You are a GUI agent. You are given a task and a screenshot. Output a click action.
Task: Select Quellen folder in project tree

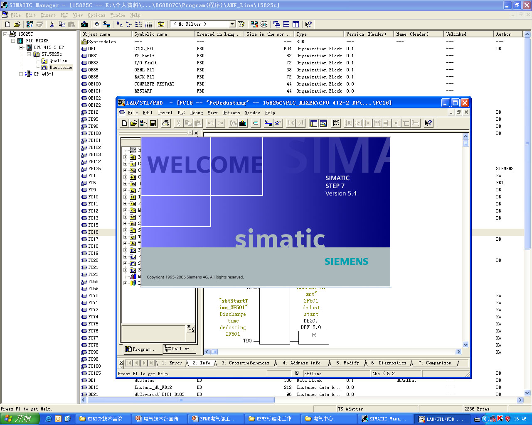pos(58,61)
